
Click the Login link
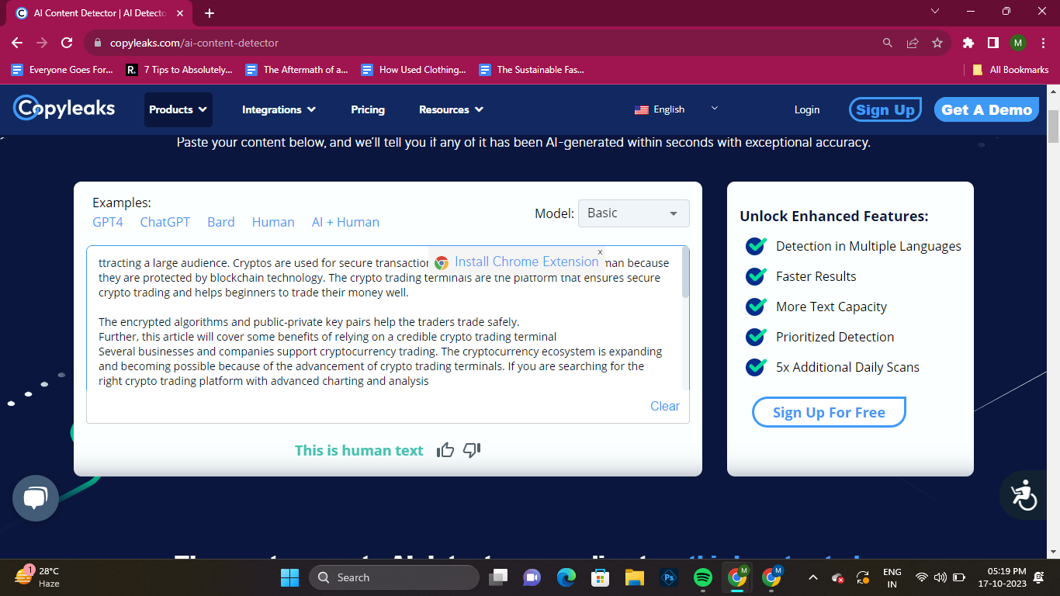click(x=807, y=109)
